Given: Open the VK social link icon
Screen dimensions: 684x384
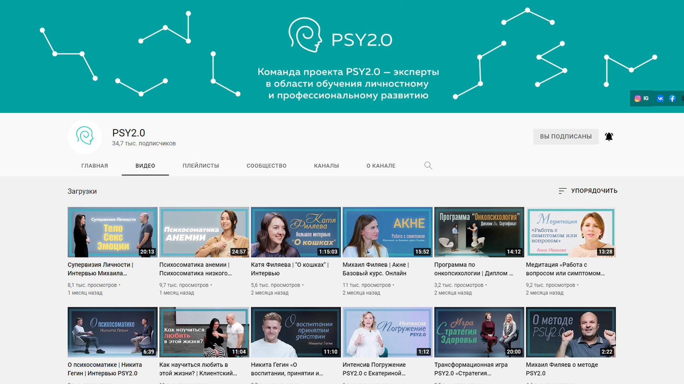Looking at the screenshot, I should [x=660, y=98].
